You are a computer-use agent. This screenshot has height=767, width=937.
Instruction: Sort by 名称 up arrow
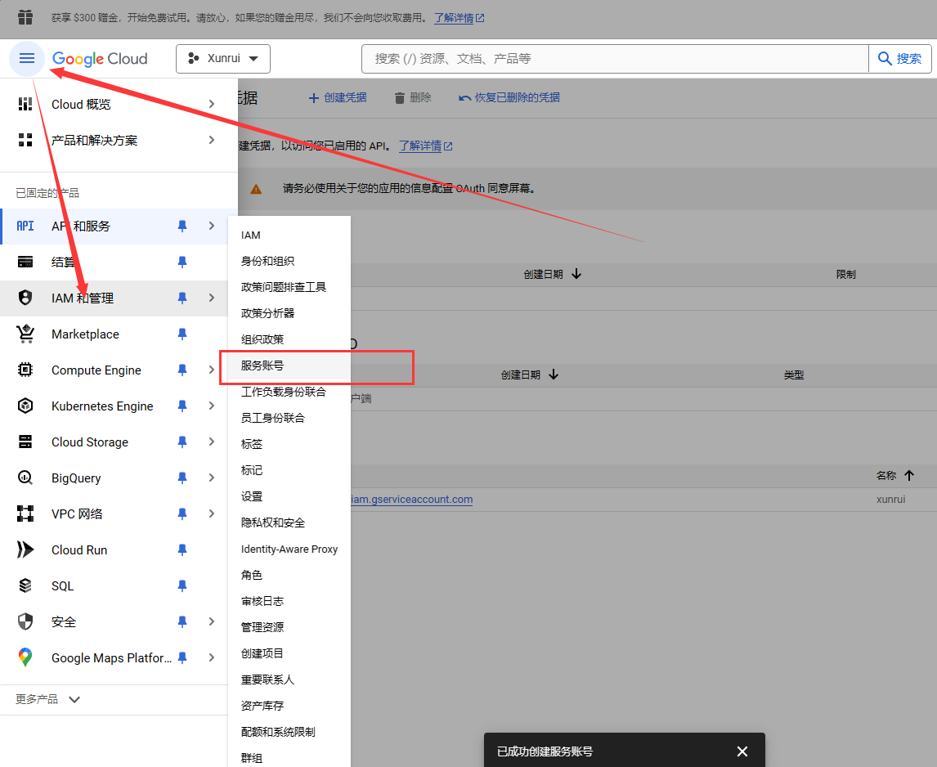(x=909, y=475)
